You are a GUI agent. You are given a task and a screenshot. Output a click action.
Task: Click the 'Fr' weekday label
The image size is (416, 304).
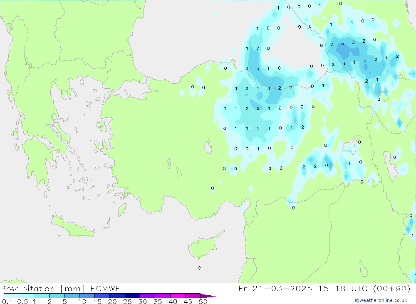click(243, 288)
